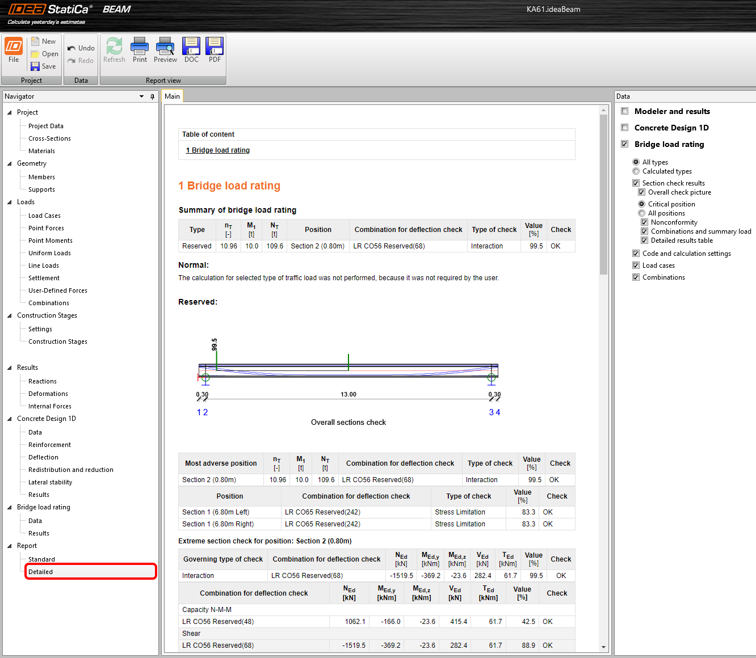Screen dimensions: 756x658
Task: Click the report vertical scrollbar thumb
Action: point(603,193)
